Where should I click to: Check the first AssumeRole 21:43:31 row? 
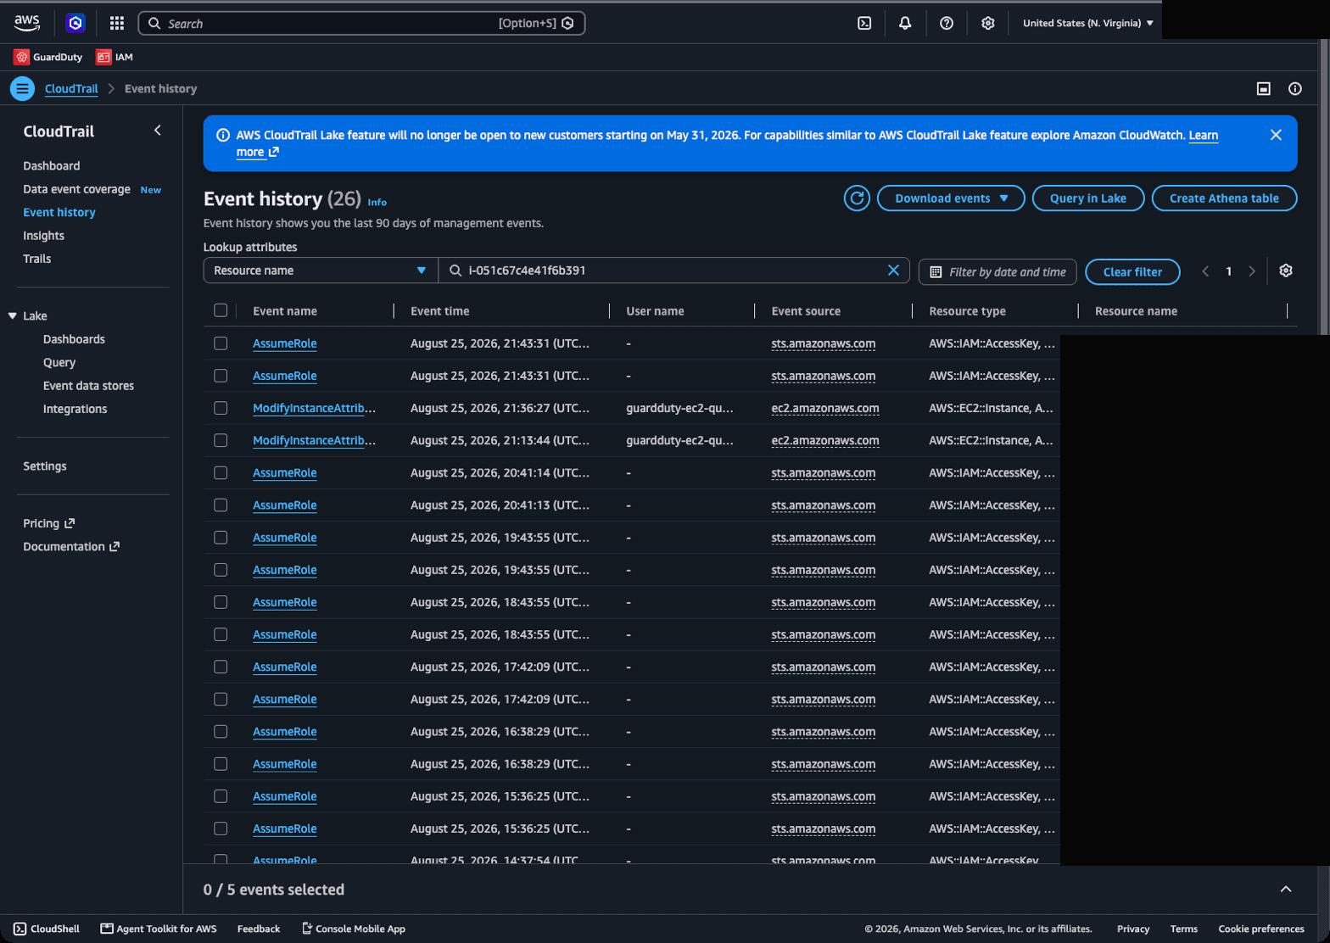click(x=221, y=343)
